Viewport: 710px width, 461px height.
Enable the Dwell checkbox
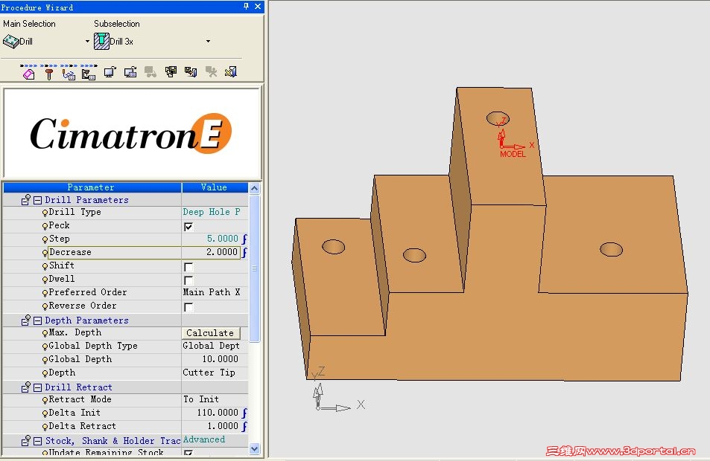coord(188,280)
